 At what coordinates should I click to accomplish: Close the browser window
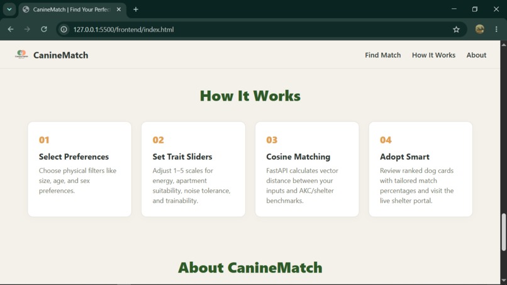[496, 9]
